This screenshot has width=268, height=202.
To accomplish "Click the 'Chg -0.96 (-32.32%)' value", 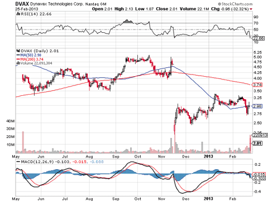I will (230, 9).
